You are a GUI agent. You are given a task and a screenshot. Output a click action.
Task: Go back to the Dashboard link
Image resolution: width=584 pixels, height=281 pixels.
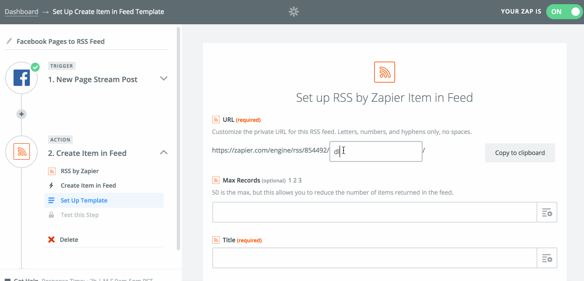point(21,12)
